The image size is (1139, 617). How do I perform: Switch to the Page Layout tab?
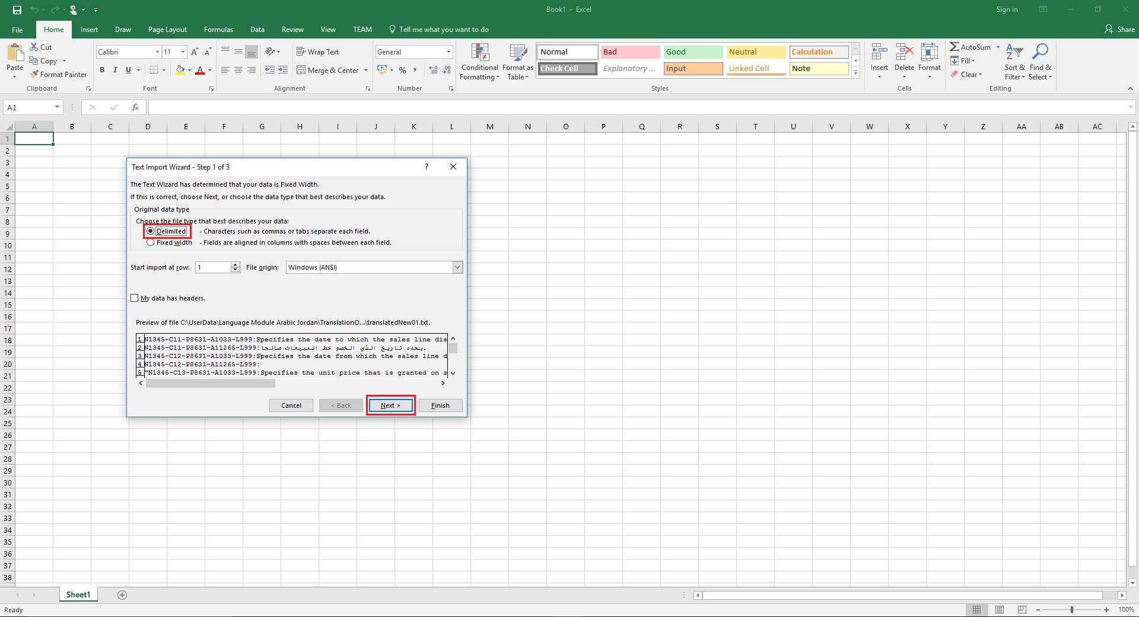tap(167, 30)
